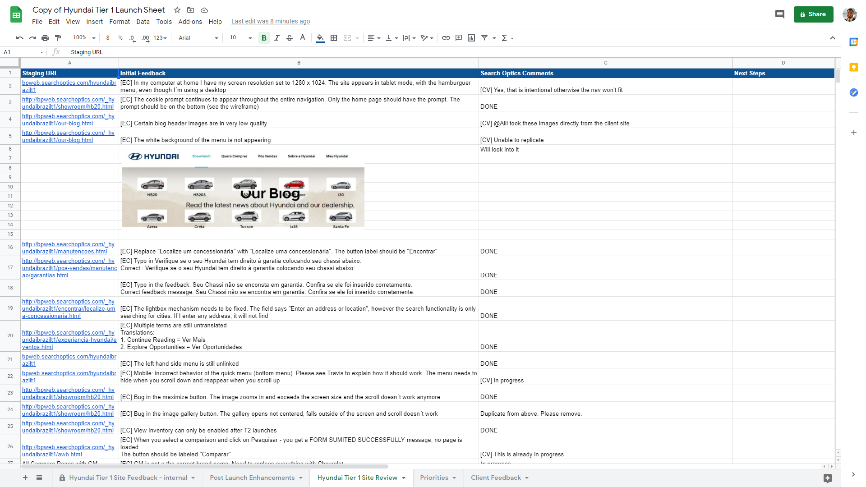The height and width of the screenshot is (487, 866).
Task: Open text rotation dropdown
Action: (x=427, y=38)
